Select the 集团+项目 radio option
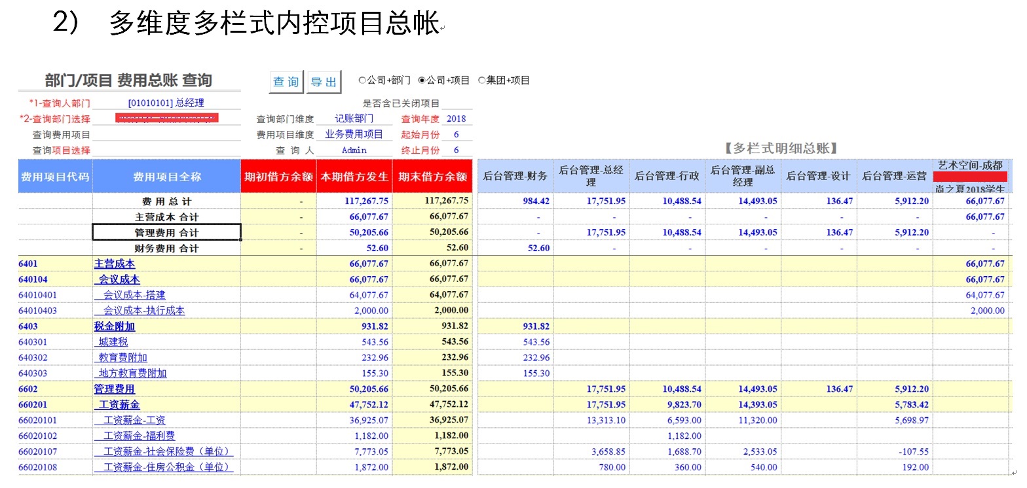The width and height of the screenshot is (1027, 488). point(482,80)
